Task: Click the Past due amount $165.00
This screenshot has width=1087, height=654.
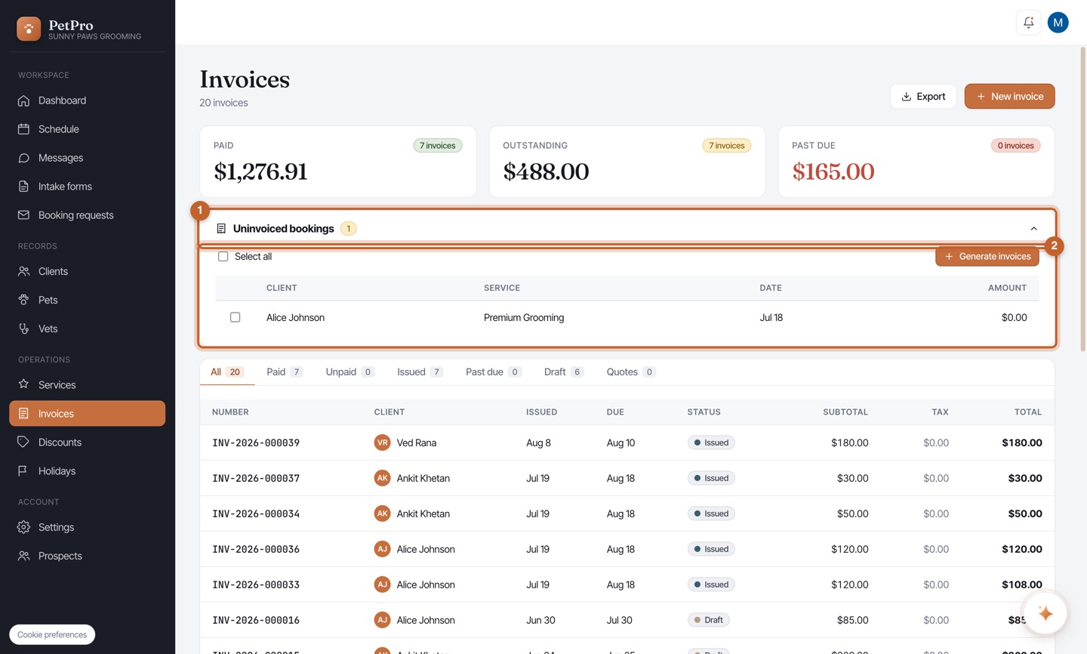Action: [833, 171]
